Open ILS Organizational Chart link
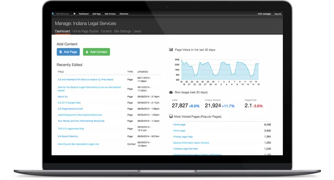This screenshot has width=334, height=180. 70,109
